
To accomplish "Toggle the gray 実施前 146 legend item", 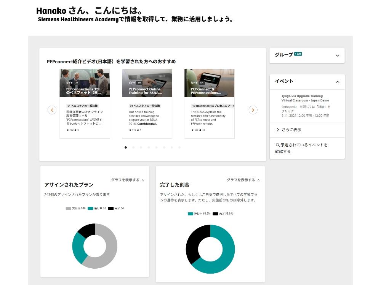I will coord(75,208).
